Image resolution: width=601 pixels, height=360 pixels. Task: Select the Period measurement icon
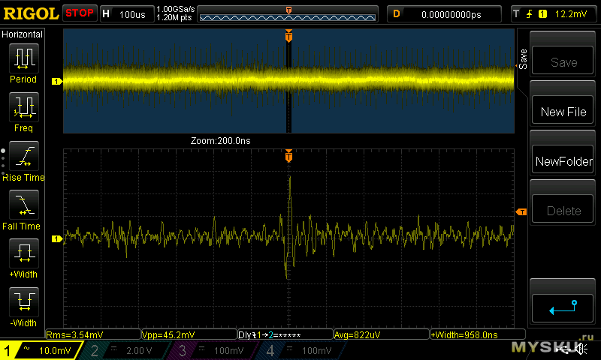[x=24, y=58]
